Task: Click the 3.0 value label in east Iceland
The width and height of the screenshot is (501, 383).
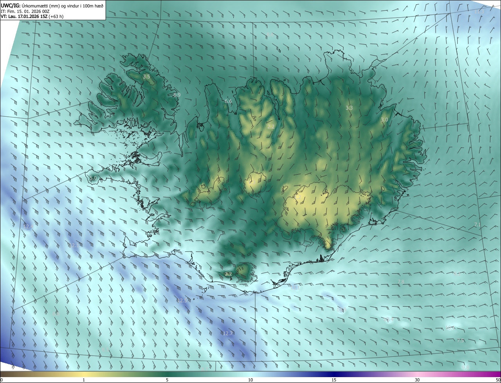Action: point(384,119)
